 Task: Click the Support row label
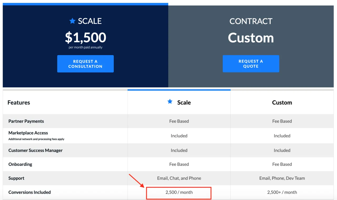tap(16, 178)
